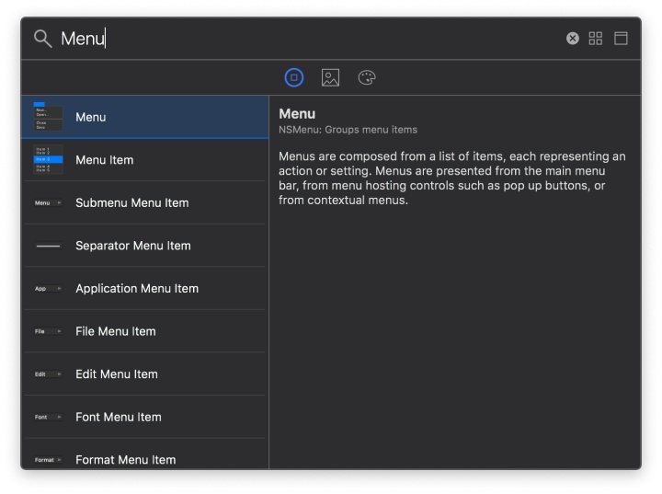
Task: Show the Color palette library tab
Action: tap(367, 78)
